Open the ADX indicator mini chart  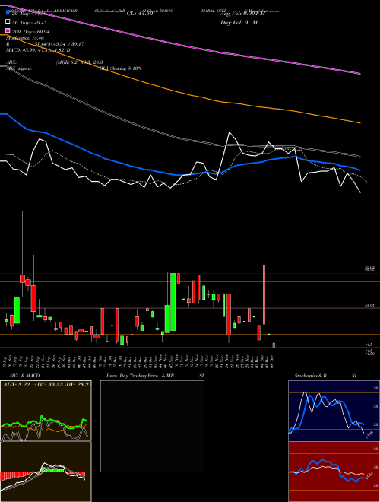[46, 411]
